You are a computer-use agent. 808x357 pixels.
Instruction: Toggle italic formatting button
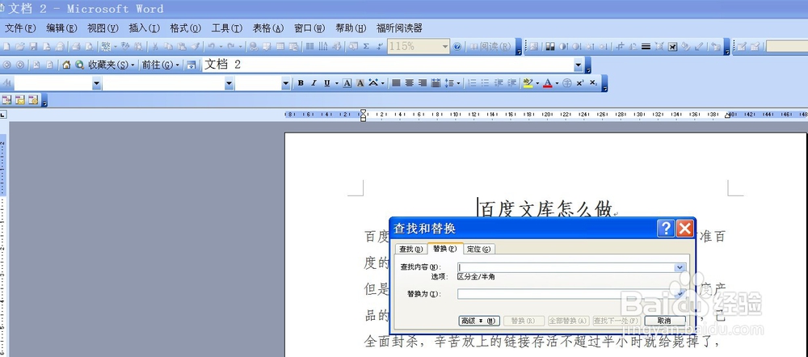[x=314, y=83]
